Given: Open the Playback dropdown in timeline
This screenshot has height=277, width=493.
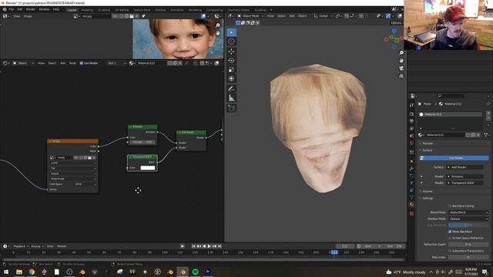Looking at the screenshot, I should tap(21, 246).
